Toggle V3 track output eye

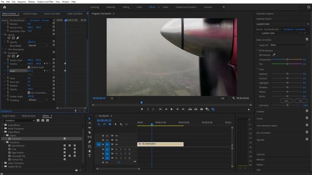(x=117, y=136)
